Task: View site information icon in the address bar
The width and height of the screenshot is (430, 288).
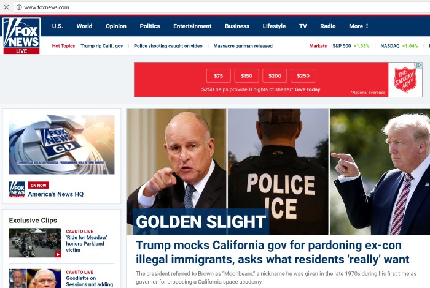Action: [19, 7]
